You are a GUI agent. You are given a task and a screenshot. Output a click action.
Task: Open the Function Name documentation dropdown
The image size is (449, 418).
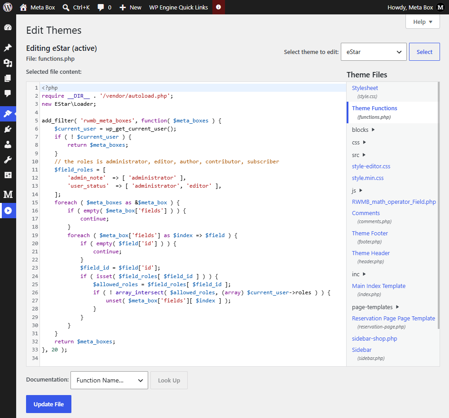tap(109, 380)
